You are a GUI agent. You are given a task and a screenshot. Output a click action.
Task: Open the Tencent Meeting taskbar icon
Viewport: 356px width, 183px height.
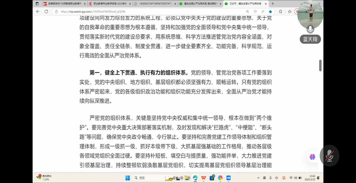click(229, 178)
